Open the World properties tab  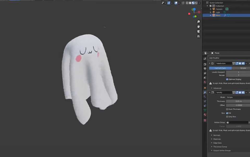205,82
